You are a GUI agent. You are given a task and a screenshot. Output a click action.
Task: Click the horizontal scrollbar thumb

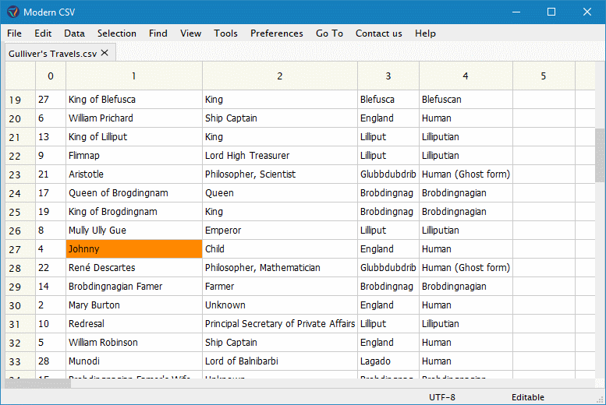38,383
